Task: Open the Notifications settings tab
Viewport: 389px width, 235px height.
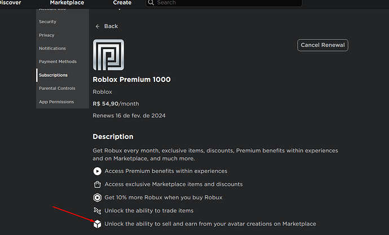Action: [52, 49]
